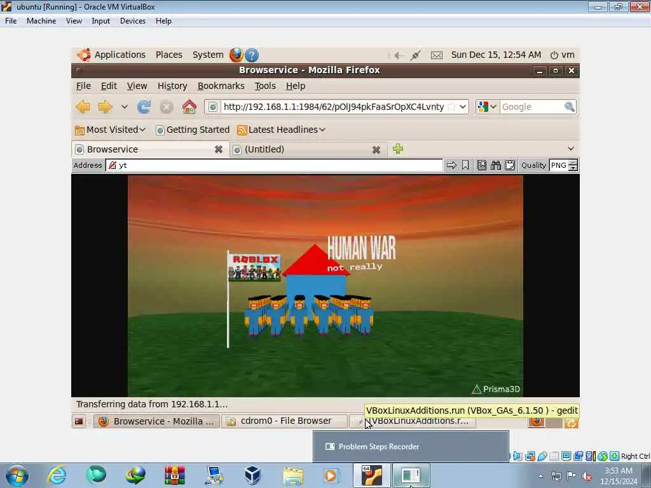The height and width of the screenshot is (488, 651).
Task: Go back with Firefox back arrow
Action: point(83,107)
